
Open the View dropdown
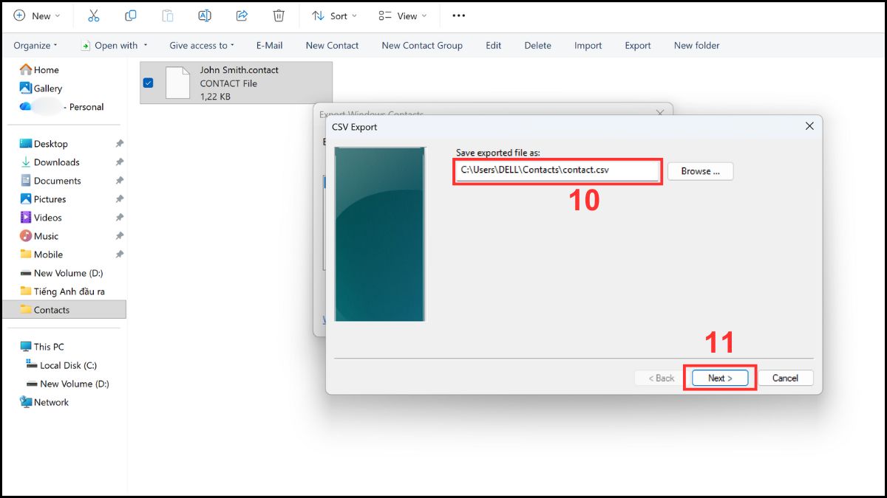(x=402, y=15)
